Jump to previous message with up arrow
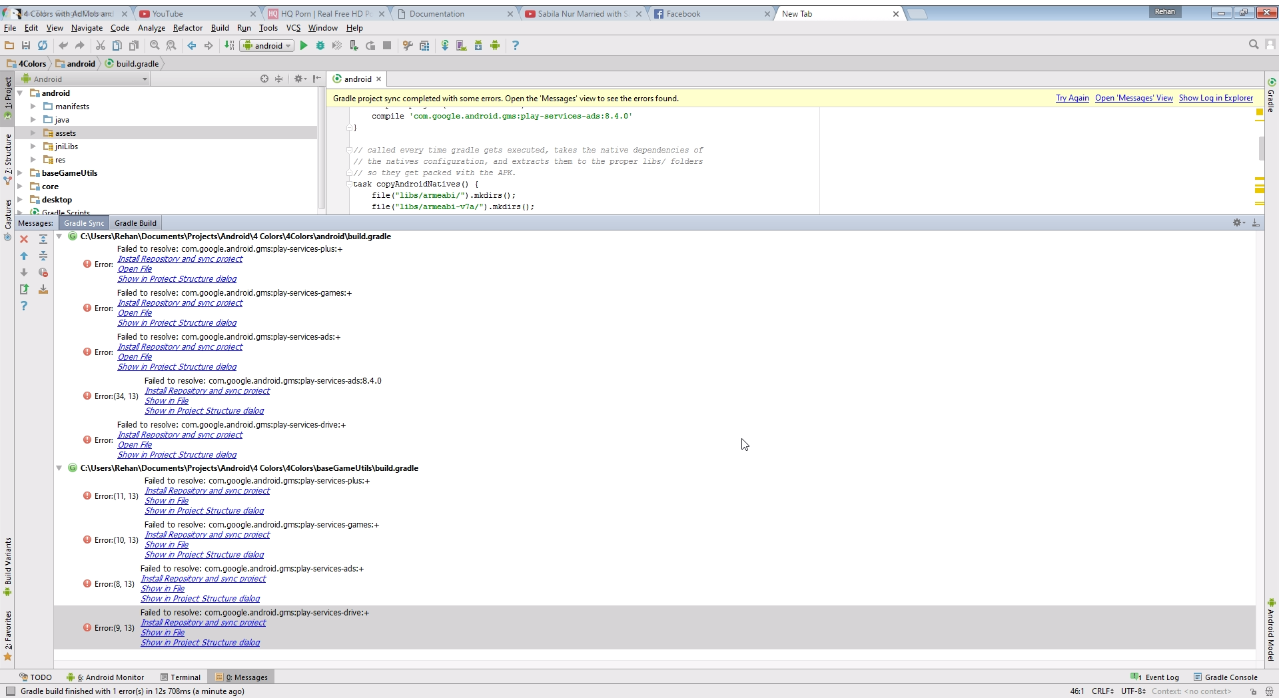 [24, 256]
